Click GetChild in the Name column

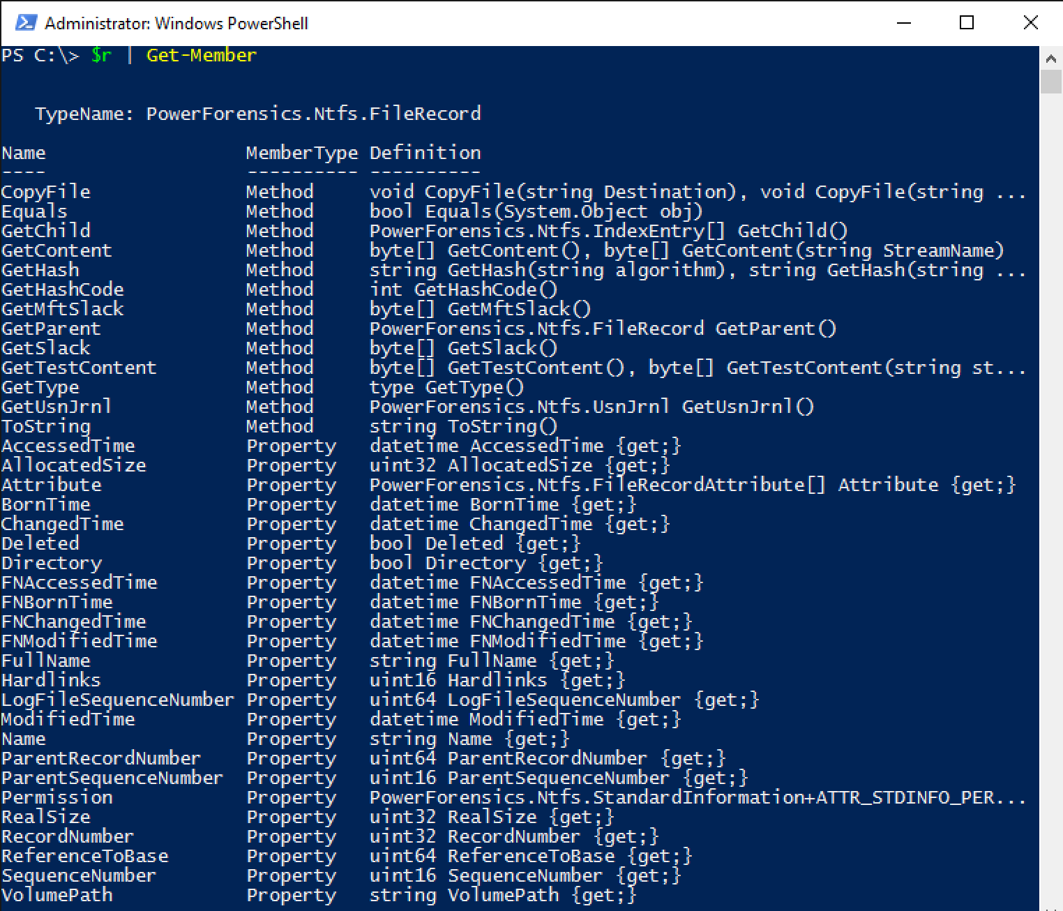(46, 231)
